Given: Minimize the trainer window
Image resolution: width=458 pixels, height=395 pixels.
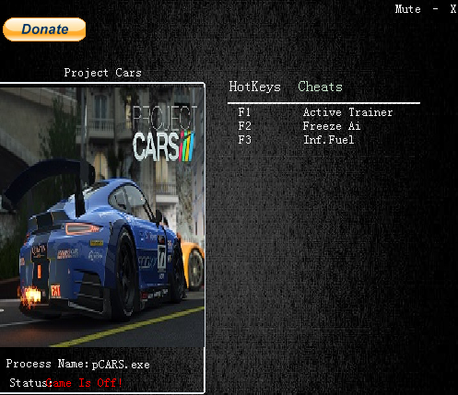Looking at the screenshot, I should [x=435, y=9].
